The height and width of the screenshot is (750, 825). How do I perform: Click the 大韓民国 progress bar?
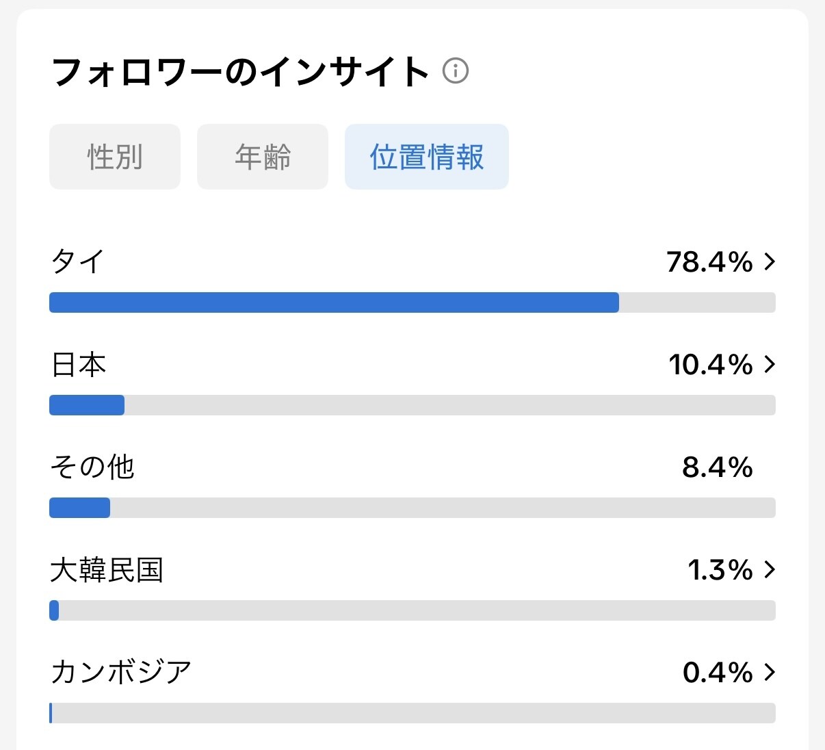click(x=413, y=610)
